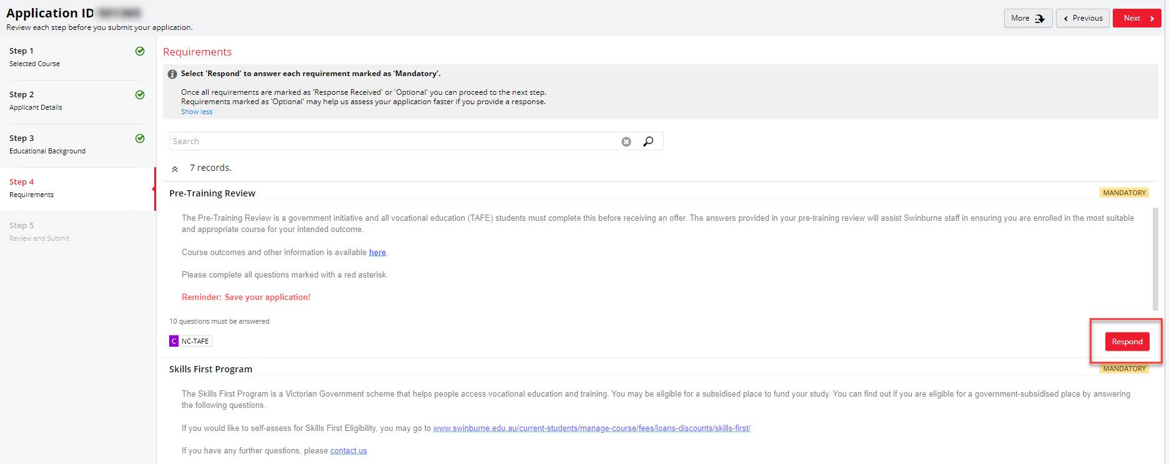Clear the search field with X icon
Viewport: 1169px width, 464px height.
tap(626, 142)
